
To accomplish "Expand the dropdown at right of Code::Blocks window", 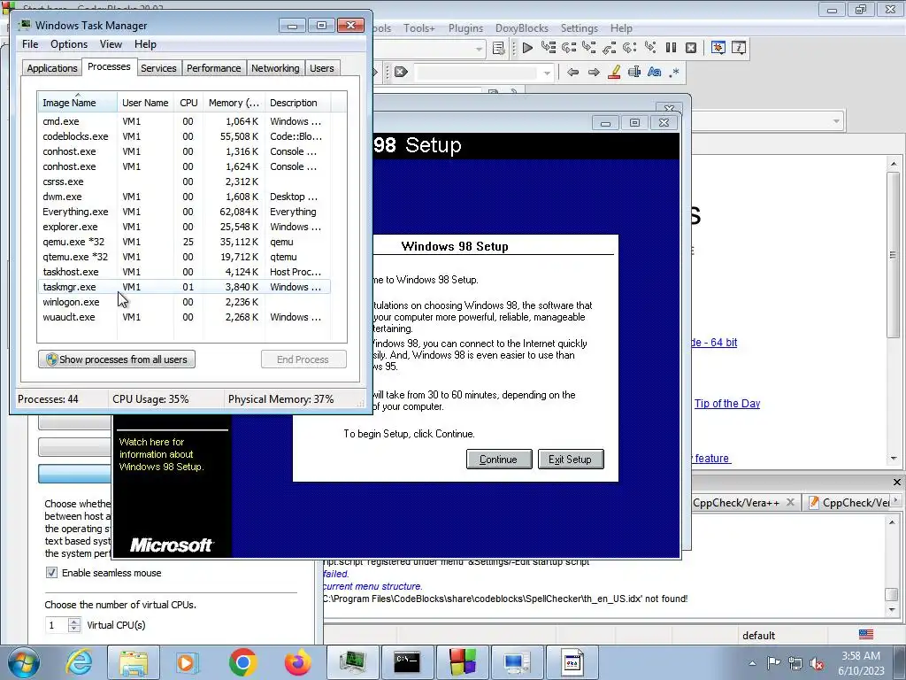I will (x=836, y=121).
